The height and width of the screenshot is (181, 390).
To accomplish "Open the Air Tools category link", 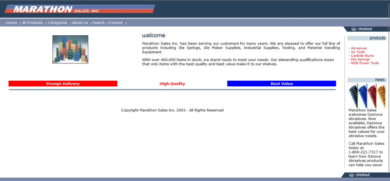I will (x=358, y=52).
